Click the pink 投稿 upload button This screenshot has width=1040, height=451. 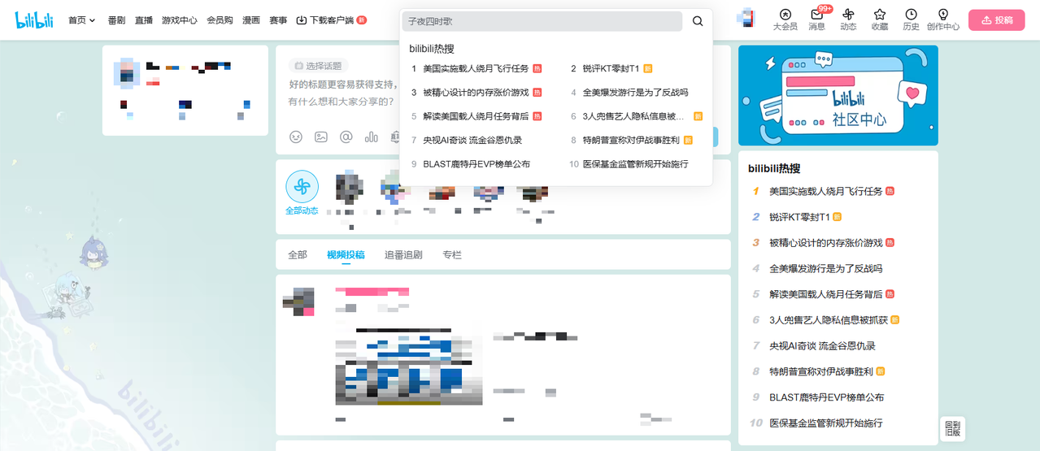click(x=997, y=20)
